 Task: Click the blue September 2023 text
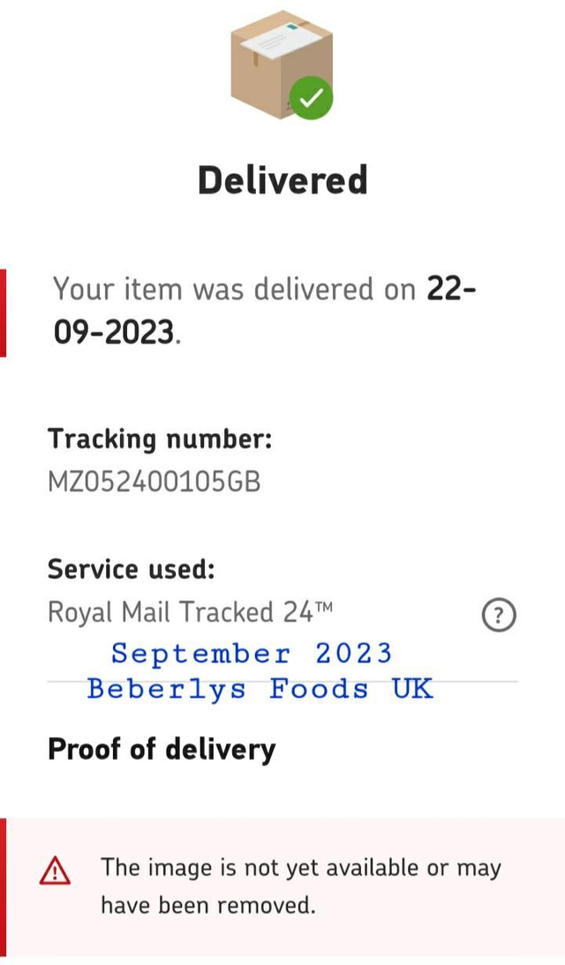252,653
